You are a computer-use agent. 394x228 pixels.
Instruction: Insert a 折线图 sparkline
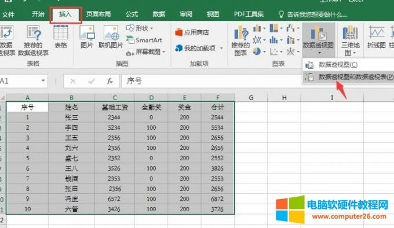click(x=376, y=37)
